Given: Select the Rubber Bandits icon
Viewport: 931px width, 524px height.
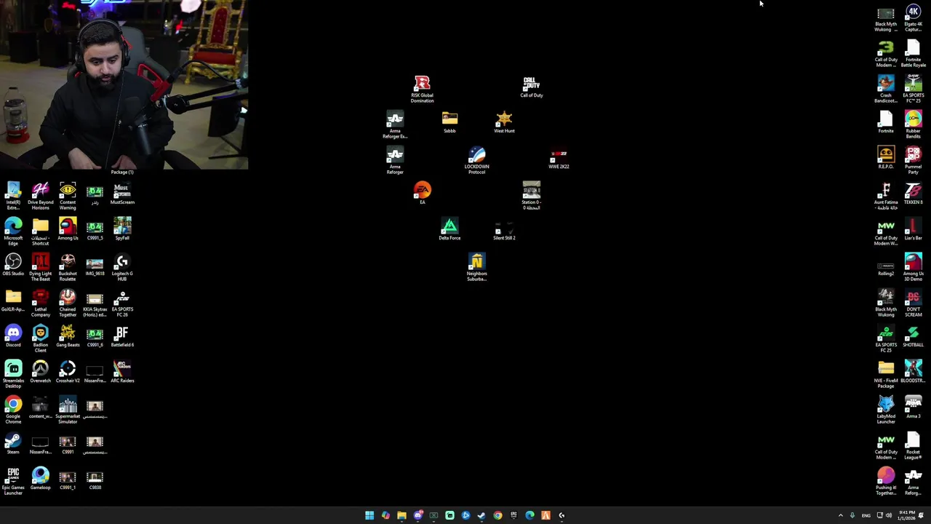Looking at the screenshot, I should point(913,125).
